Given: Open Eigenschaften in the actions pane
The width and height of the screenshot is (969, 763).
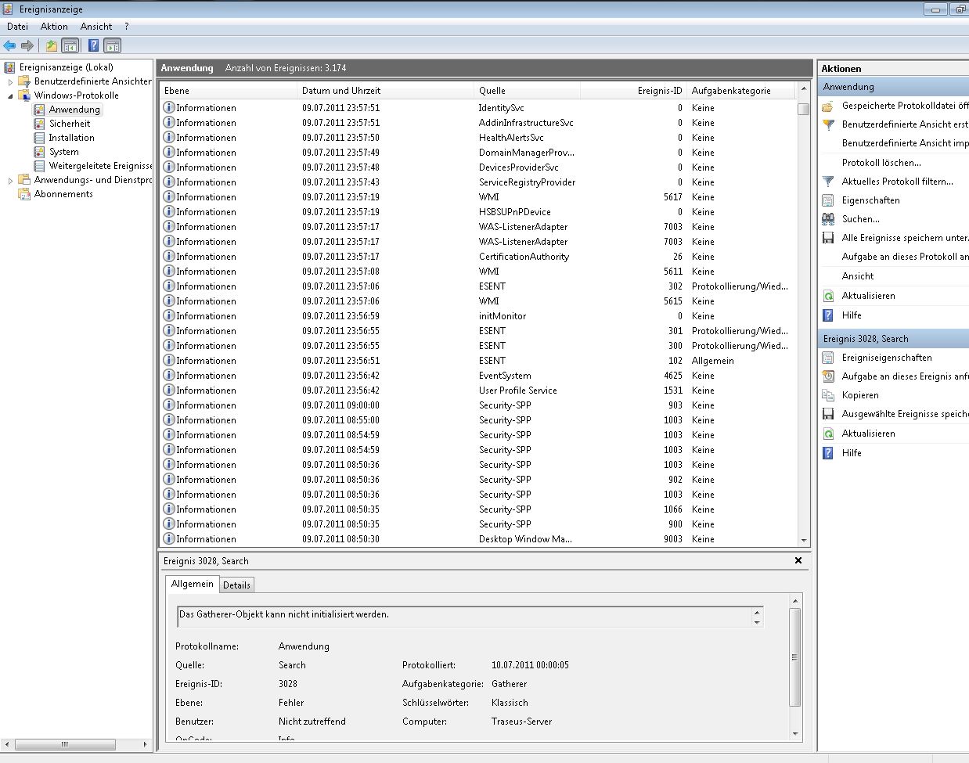Looking at the screenshot, I should pyautogui.click(x=870, y=200).
